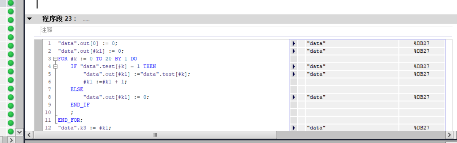Expand operand arrow for code line 1

coord(294,43)
